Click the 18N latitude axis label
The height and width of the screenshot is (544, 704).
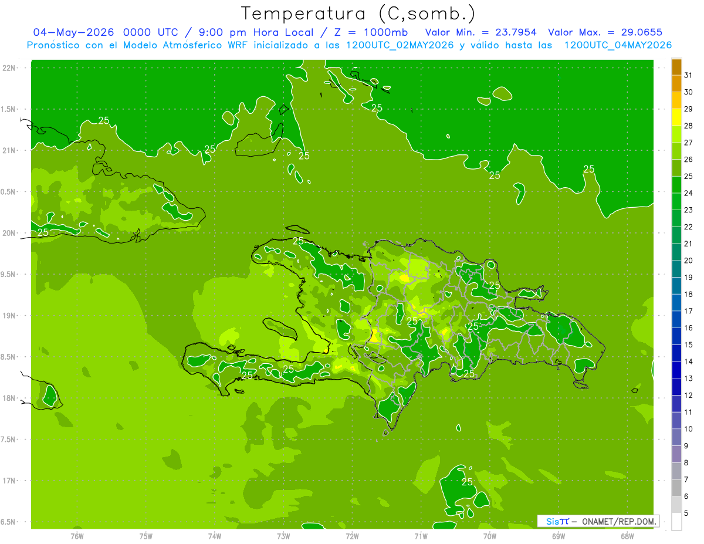tap(9, 398)
